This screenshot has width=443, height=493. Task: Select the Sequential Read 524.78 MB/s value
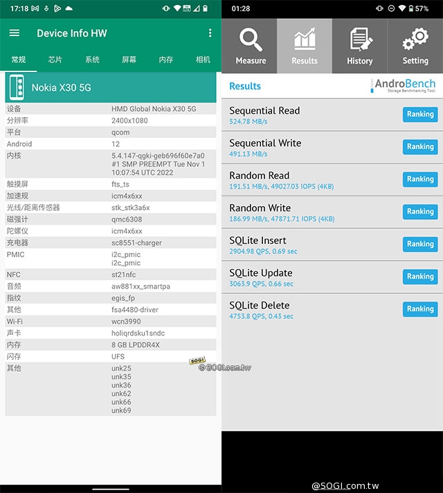tap(248, 121)
